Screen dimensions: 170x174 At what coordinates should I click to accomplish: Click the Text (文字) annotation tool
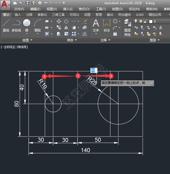(x=96, y=25)
